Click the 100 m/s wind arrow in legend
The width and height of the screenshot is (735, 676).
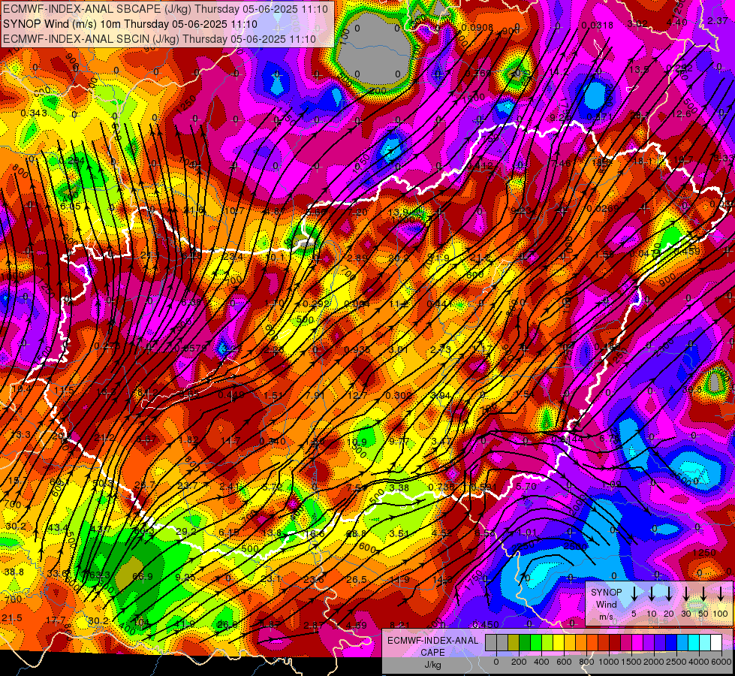pos(721,593)
